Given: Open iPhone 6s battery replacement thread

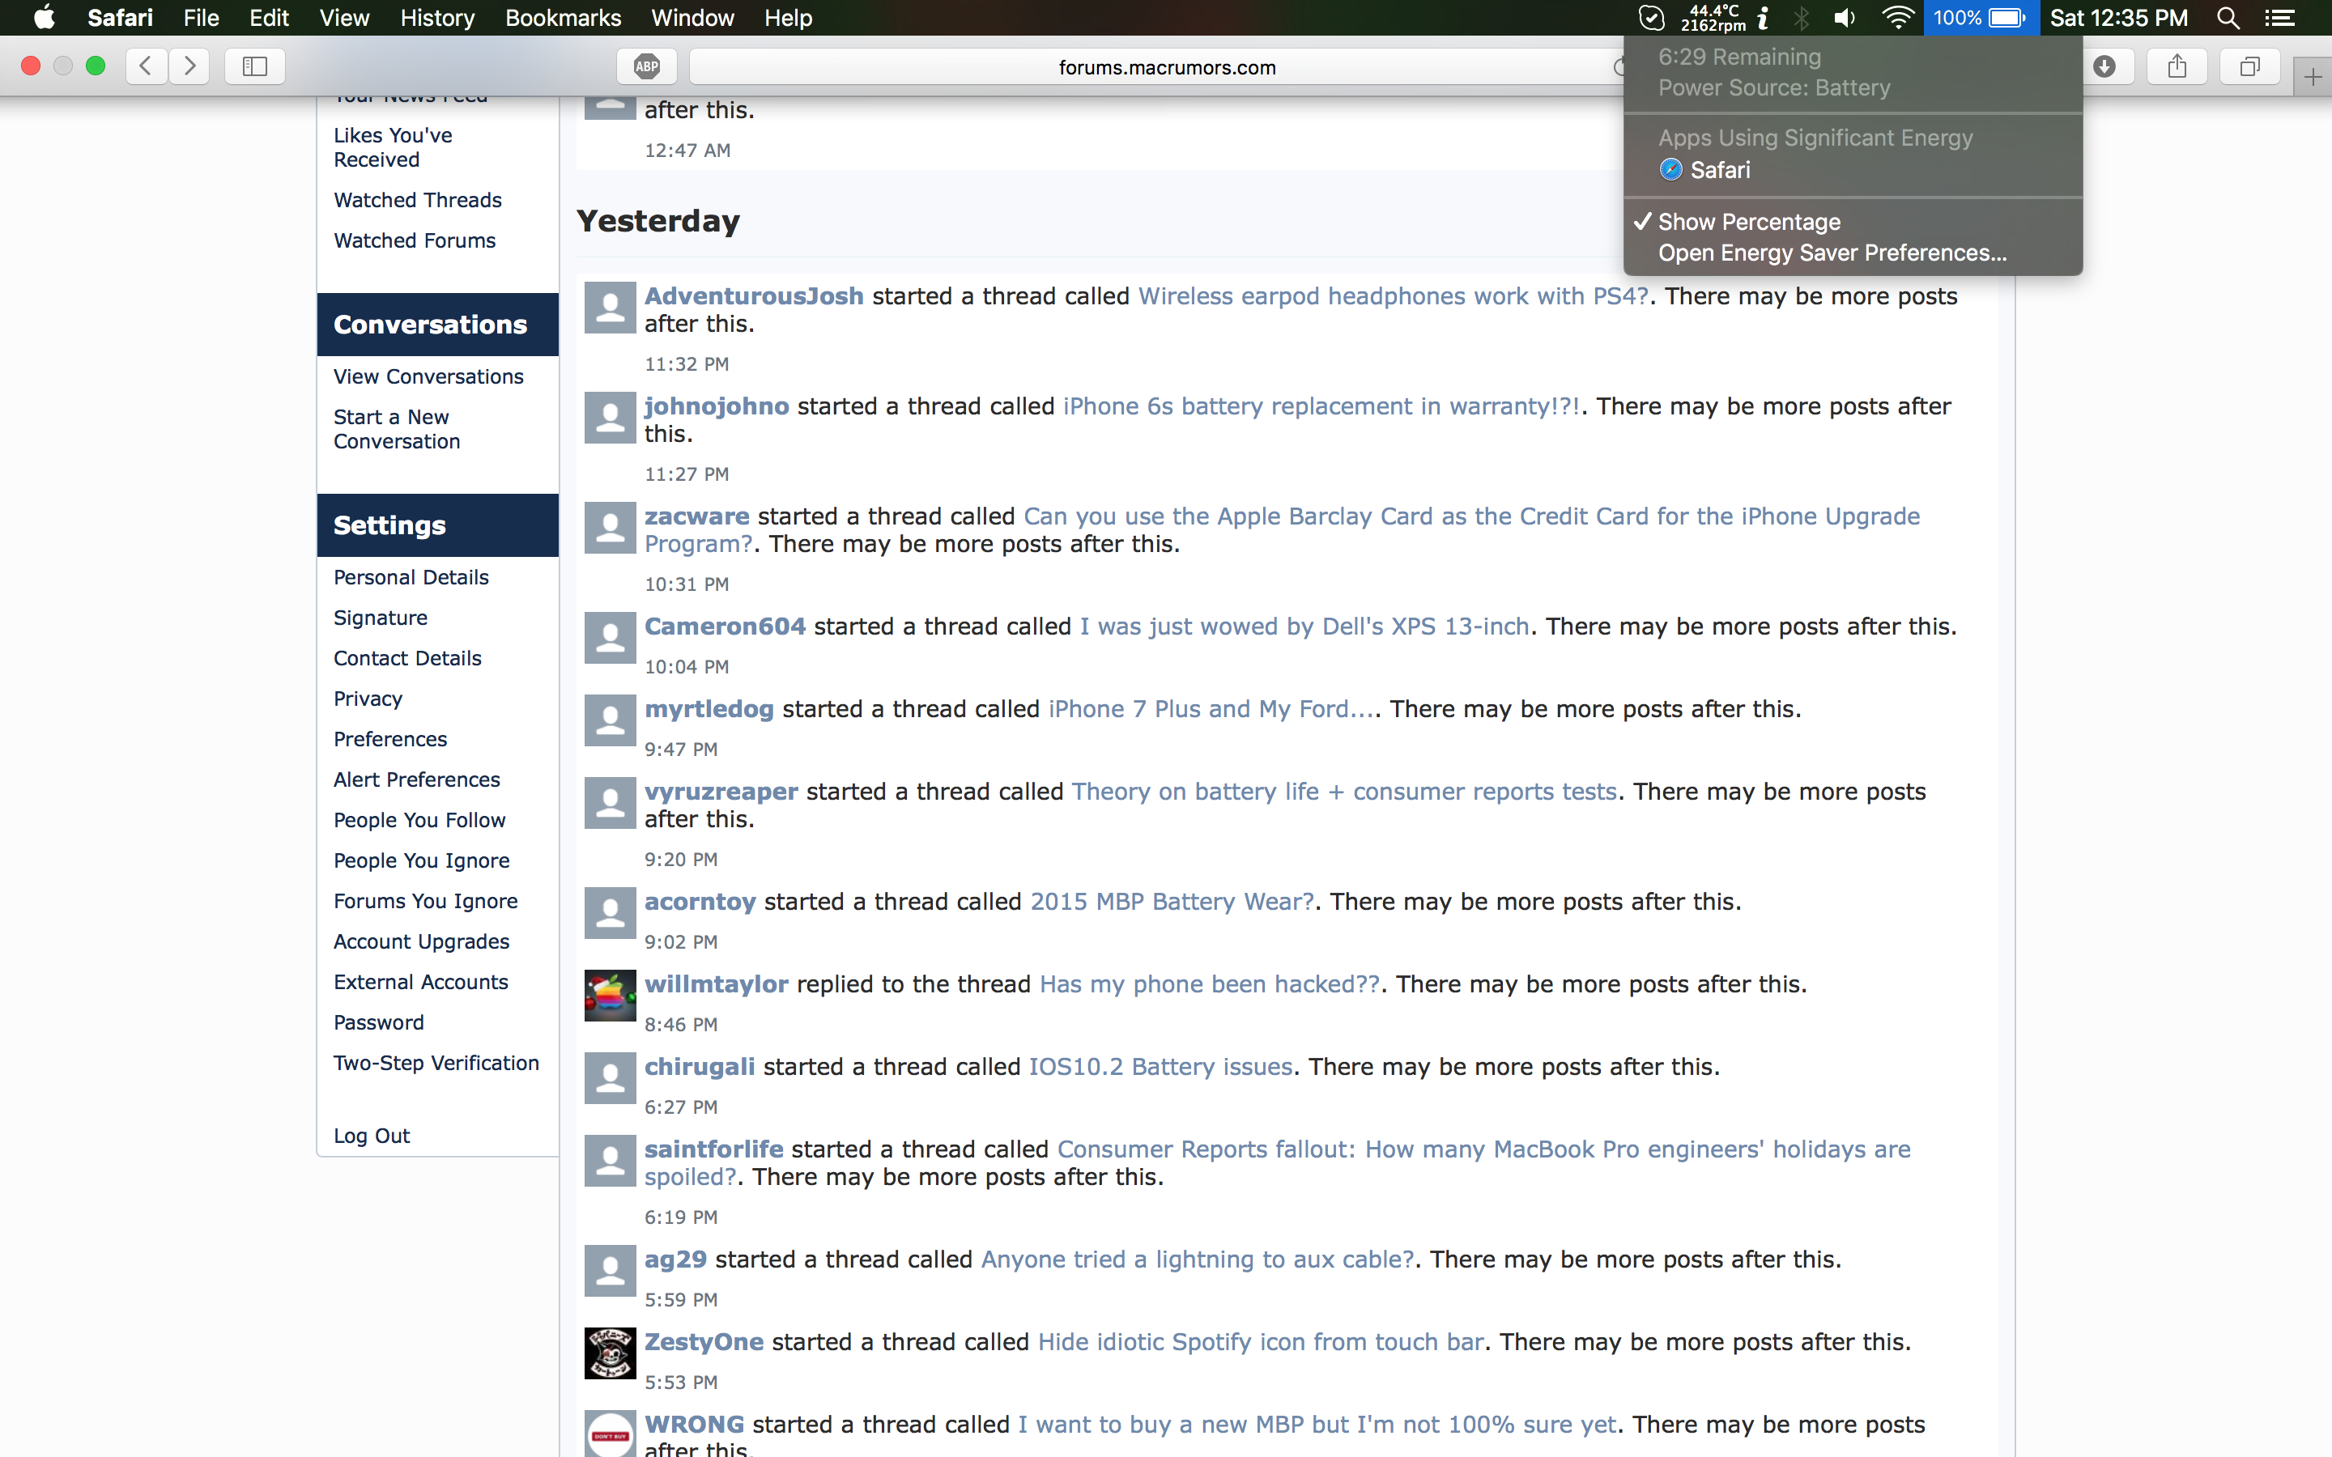Looking at the screenshot, I should (x=1321, y=406).
